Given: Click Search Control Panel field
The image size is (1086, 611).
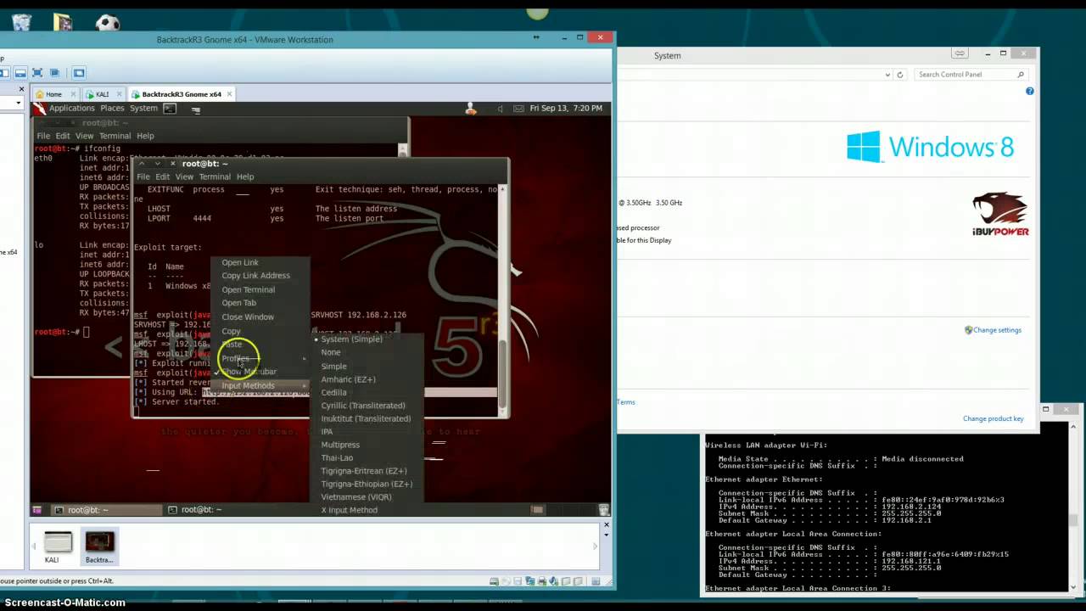Looking at the screenshot, I should [x=971, y=75].
